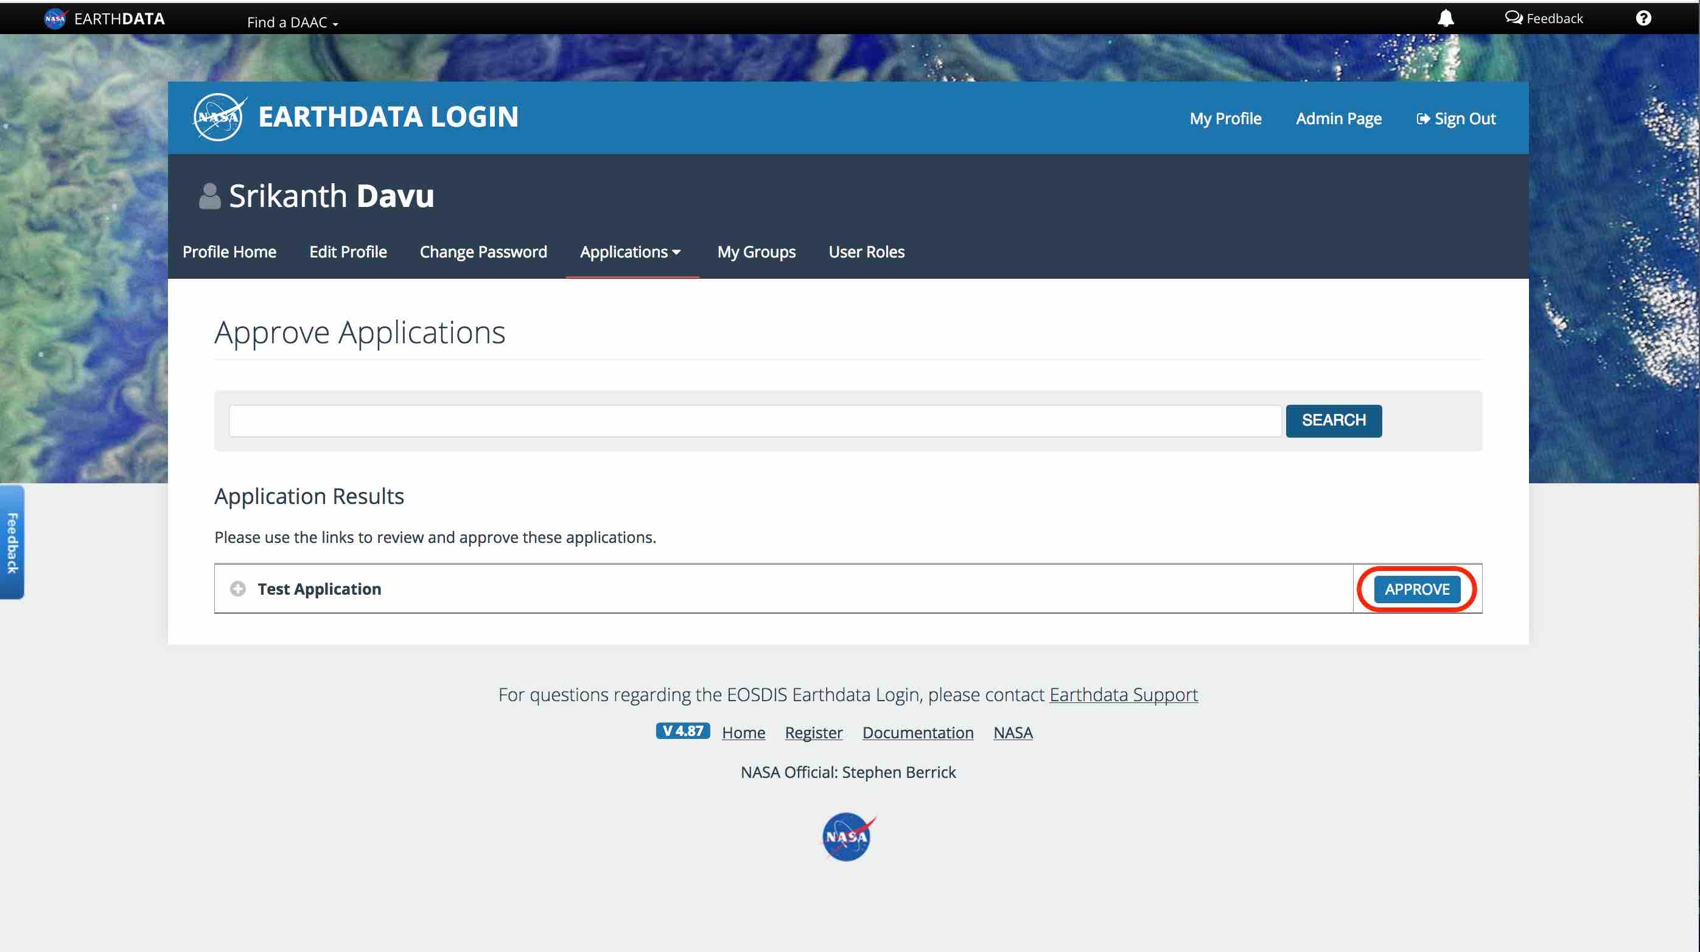The image size is (1700, 952).
Task: Open the My Groups tab
Action: 757,251
